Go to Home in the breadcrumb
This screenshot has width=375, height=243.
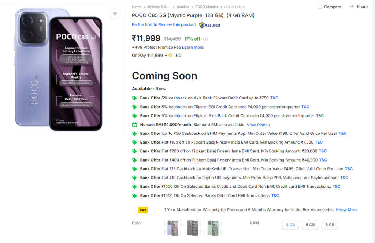(136, 7)
